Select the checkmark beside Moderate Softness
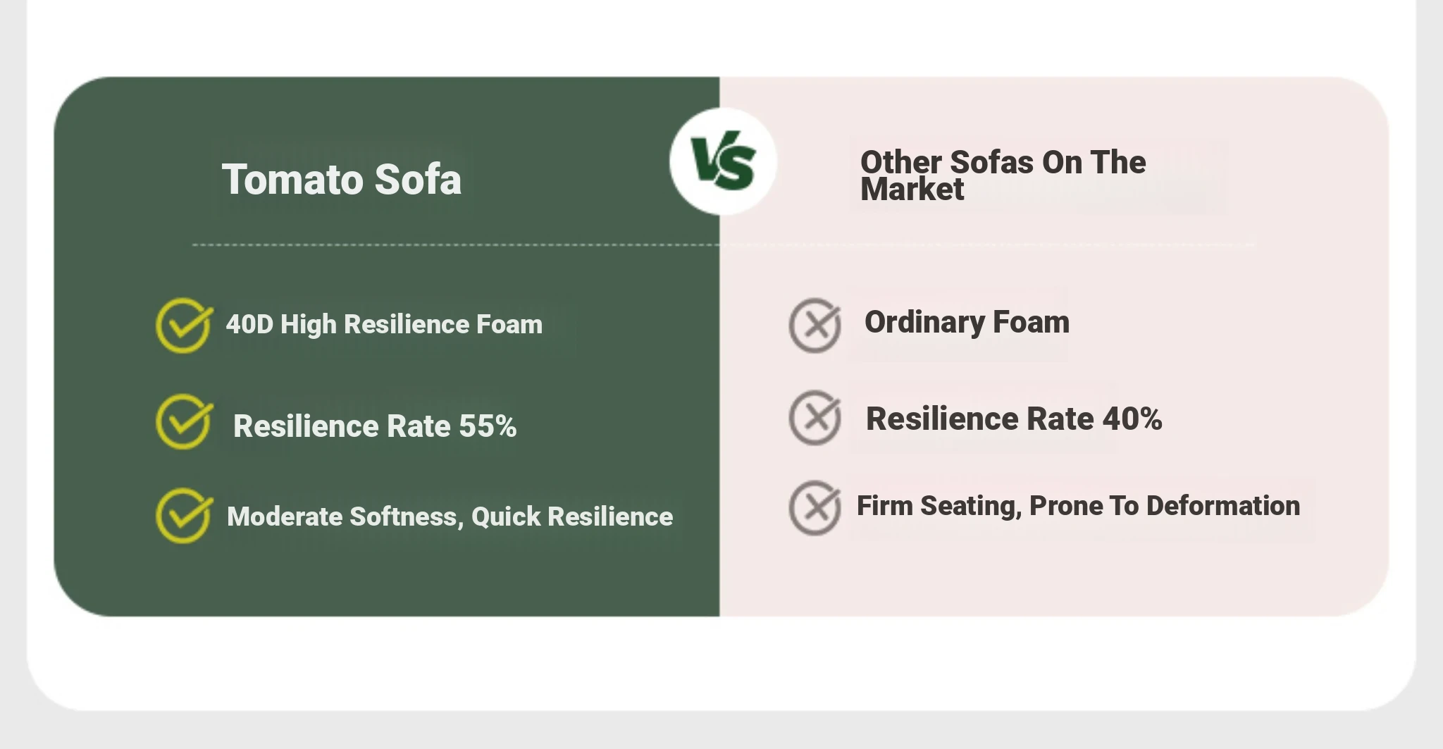Image resolution: width=1443 pixels, height=749 pixels. [183, 516]
